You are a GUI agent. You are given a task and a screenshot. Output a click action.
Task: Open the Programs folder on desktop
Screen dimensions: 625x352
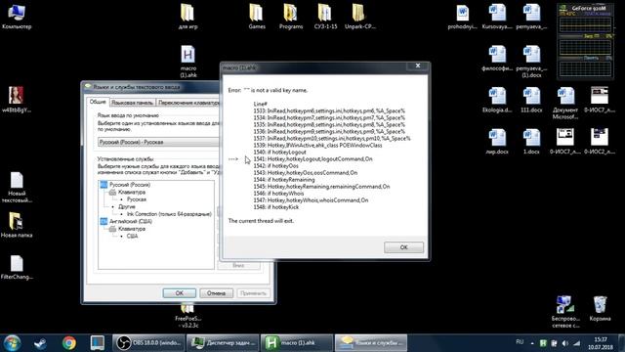[x=291, y=17]
